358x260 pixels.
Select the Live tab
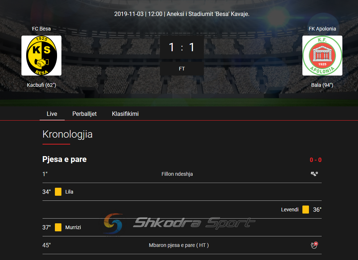[x=52, y=114]
